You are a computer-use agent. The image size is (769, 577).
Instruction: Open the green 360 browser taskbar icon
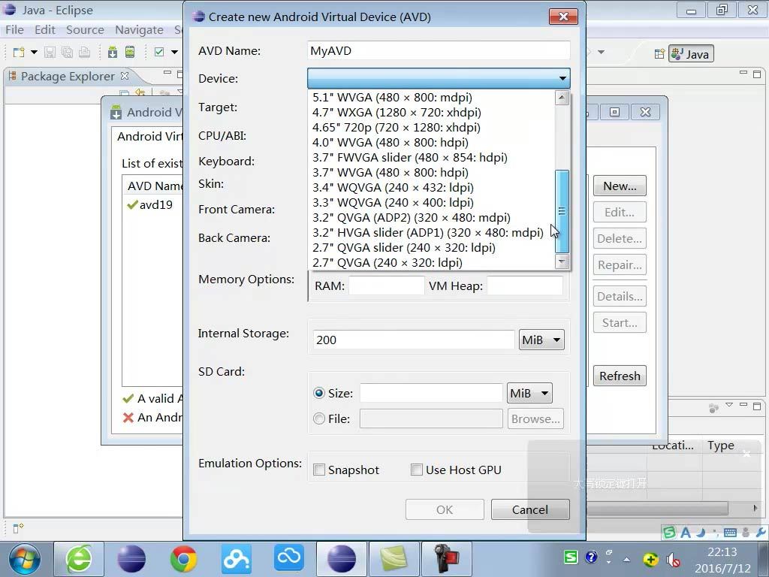coord(78,559)
